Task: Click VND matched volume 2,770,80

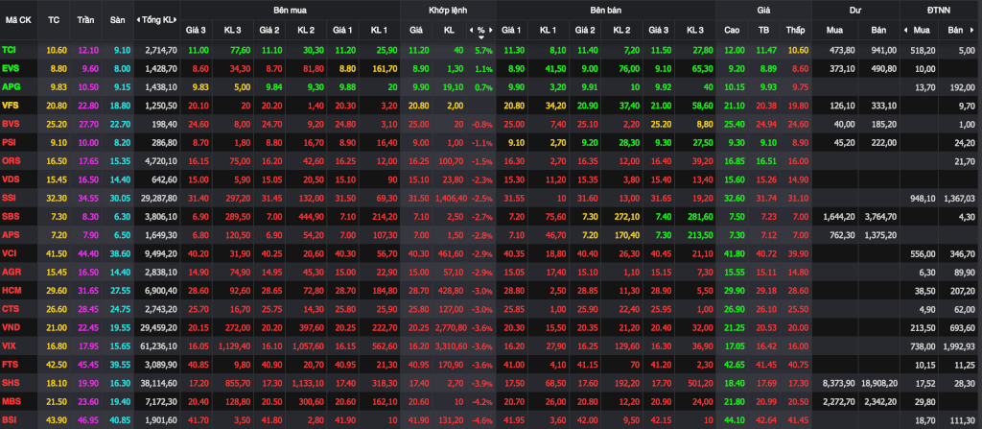Action: pos(449,326)
